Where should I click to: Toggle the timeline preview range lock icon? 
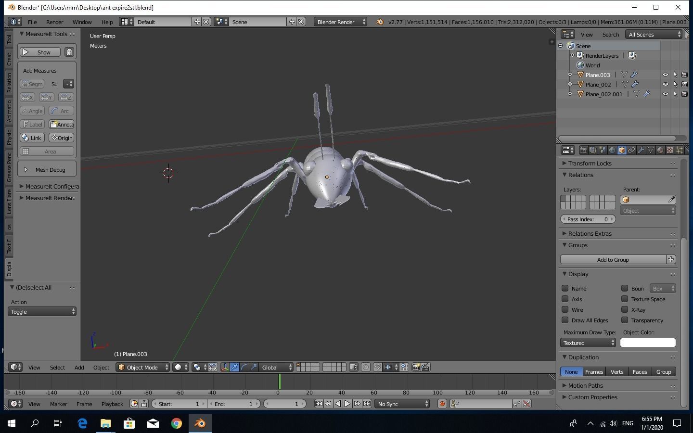pos(144,404)
